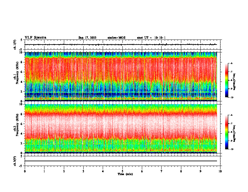Click the "-10" label on ch.2 color scale
248x192 pixels.
click(231, 149)
